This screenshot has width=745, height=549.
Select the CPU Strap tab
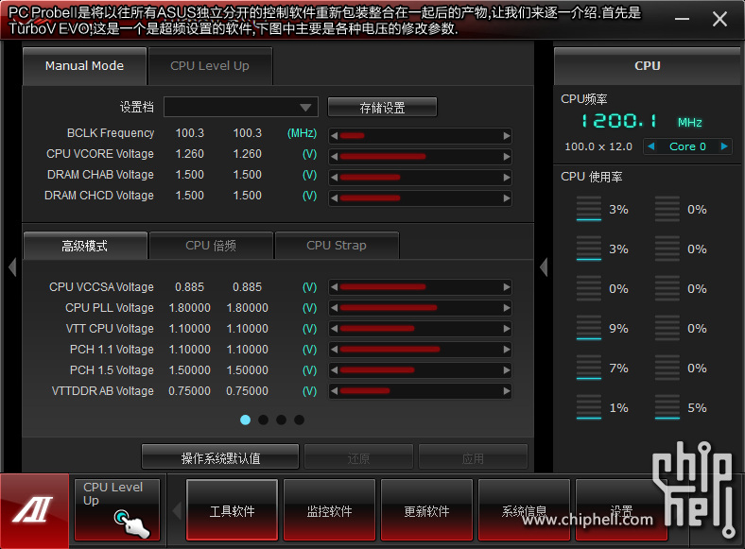pyautogui.click(x=337, y=246)
